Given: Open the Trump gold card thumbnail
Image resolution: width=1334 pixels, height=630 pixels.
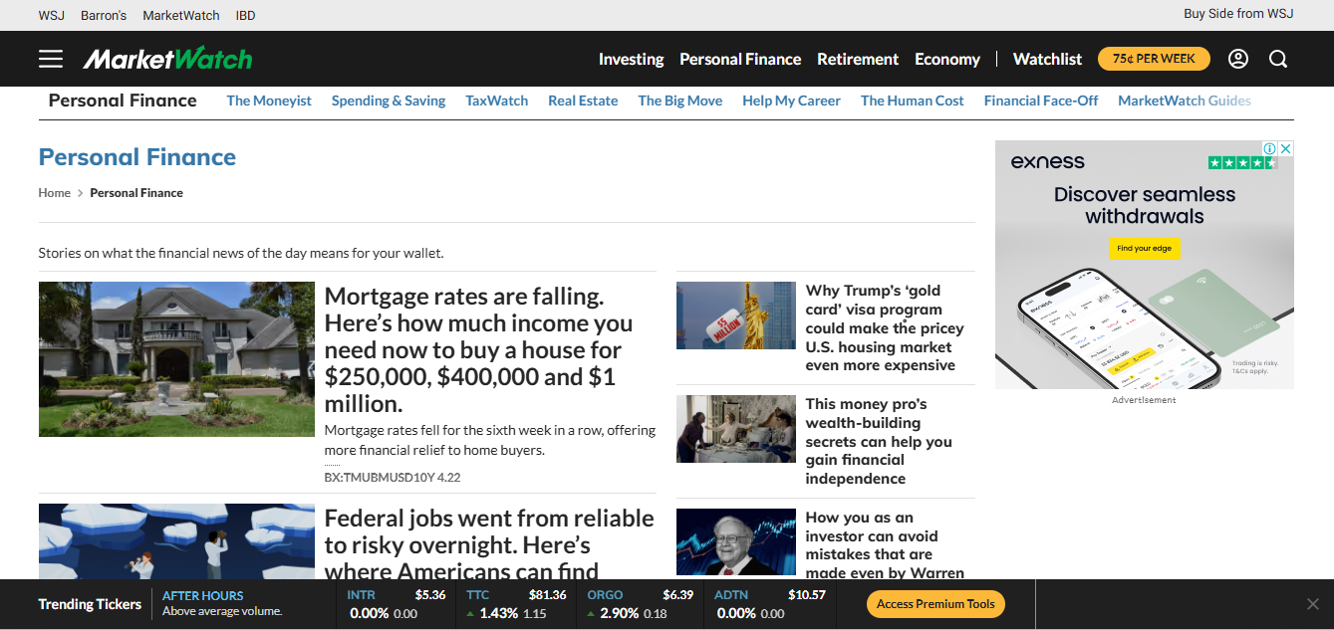Looking at the screenshot, I should (736, 315).
